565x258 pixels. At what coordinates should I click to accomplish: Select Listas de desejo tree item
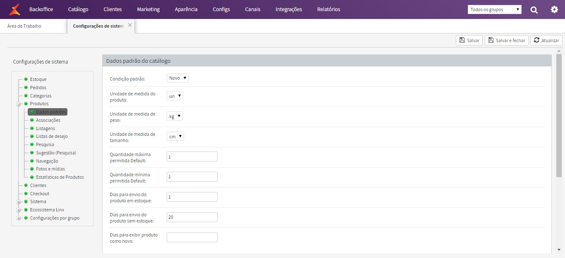click(x=52, y=136)
